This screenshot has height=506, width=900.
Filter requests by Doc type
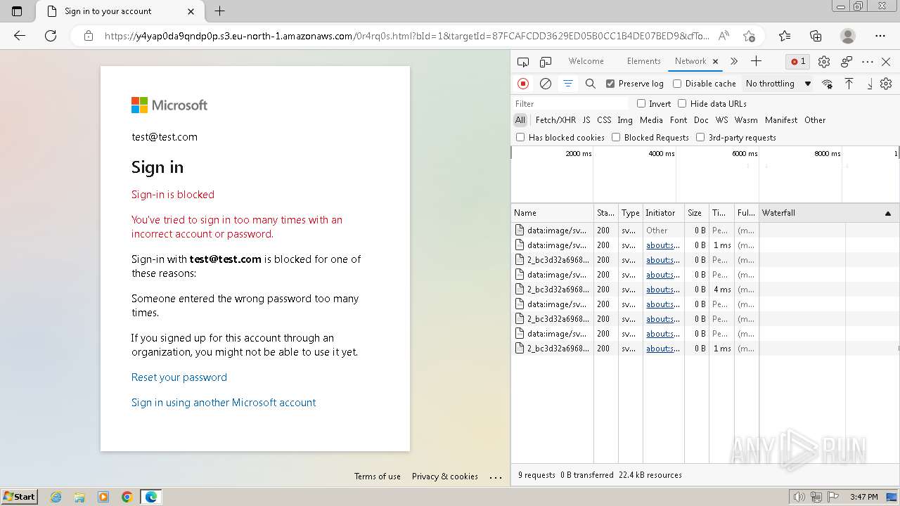pos(702,120)
